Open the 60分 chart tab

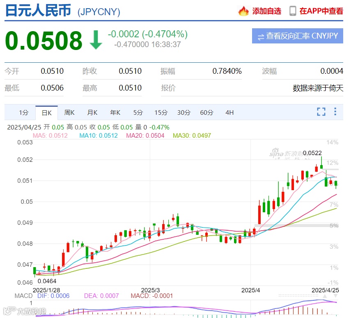coord(206,112)
